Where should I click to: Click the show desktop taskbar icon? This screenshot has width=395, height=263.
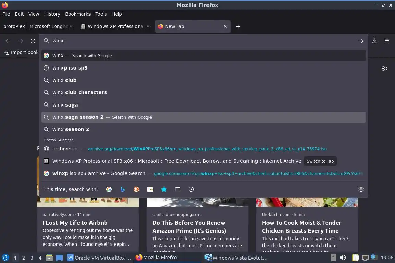[59, 258]
